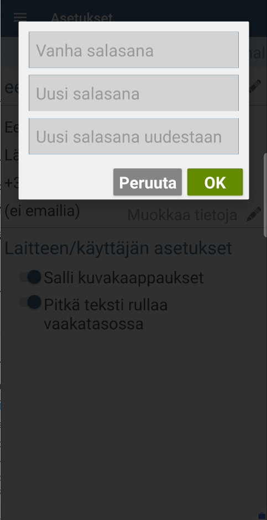267x520 pixels.
Task: Tap the pencil icon next to Muokkaa tietoja
Action: click(x=254, y=214)
